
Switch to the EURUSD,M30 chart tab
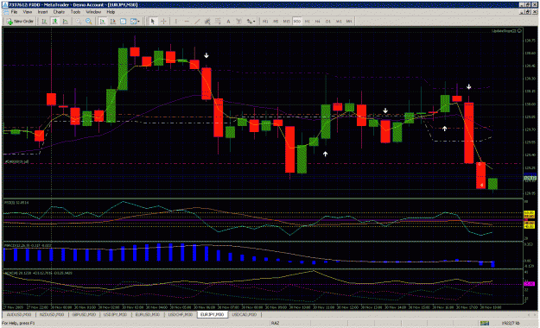148,314
